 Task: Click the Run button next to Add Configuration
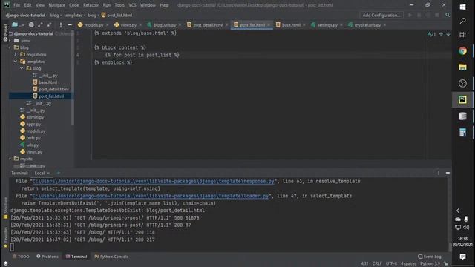click(410, 15)
